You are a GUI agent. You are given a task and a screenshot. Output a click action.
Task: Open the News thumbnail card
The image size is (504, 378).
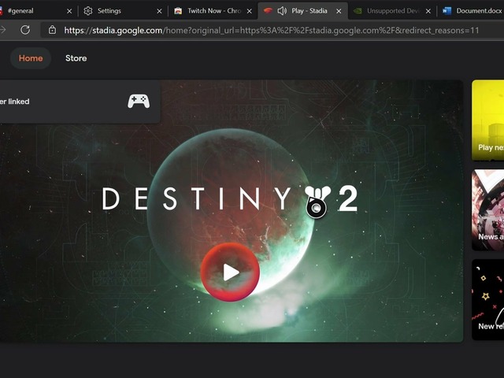(487, 209)
